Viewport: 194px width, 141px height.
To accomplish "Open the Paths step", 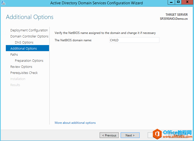I will (x=14, y=55).
